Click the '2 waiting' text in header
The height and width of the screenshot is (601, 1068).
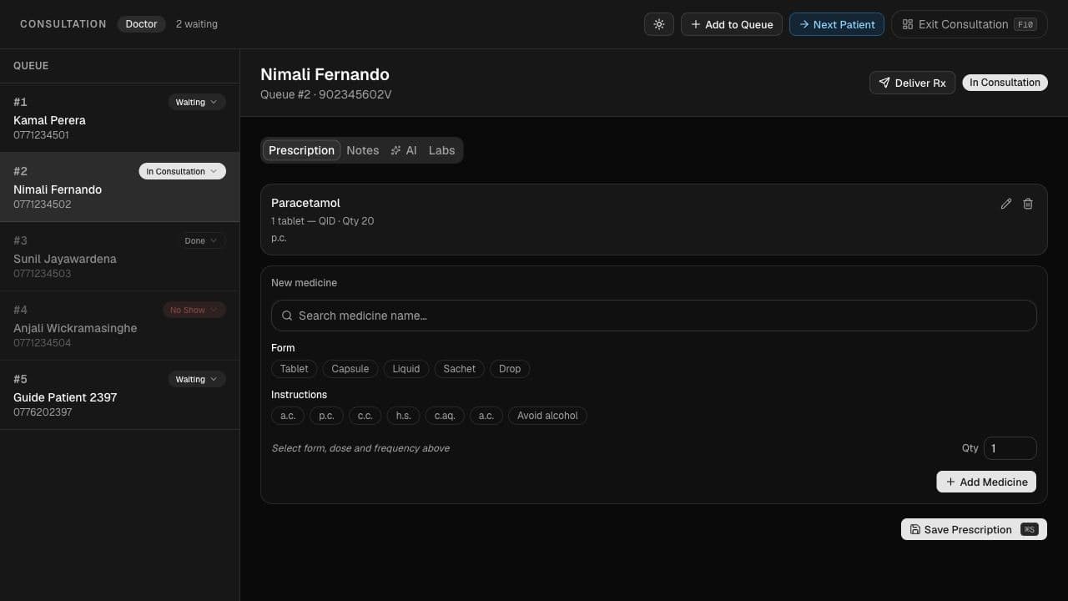click(x=197, y=24)
